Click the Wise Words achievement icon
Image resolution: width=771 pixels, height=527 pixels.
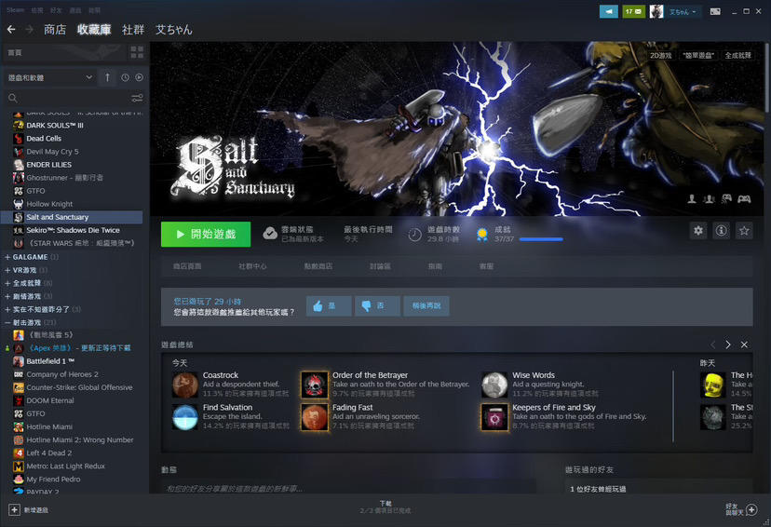pyautogui.click(x=494, y=385)
